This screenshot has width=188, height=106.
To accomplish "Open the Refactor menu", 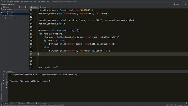I will [26, 1].
